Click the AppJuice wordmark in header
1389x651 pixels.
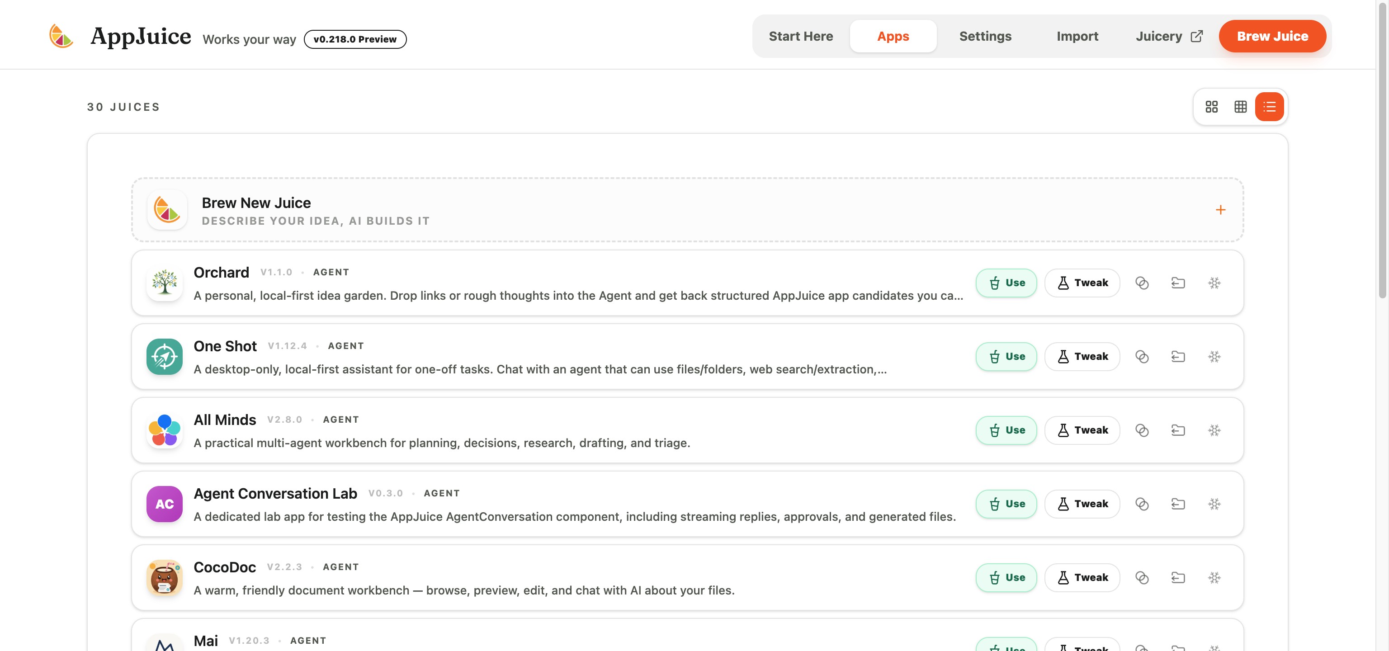pos(141,36)
